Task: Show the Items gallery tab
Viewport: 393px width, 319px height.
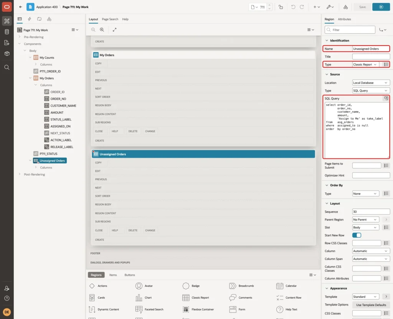Action: pos(113,275)
